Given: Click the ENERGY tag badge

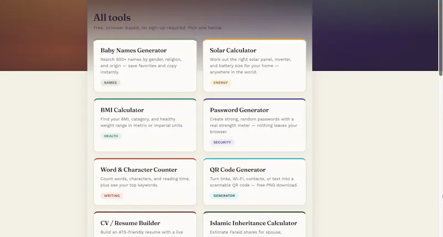Looking at the screenshot, I should (220, 82).
